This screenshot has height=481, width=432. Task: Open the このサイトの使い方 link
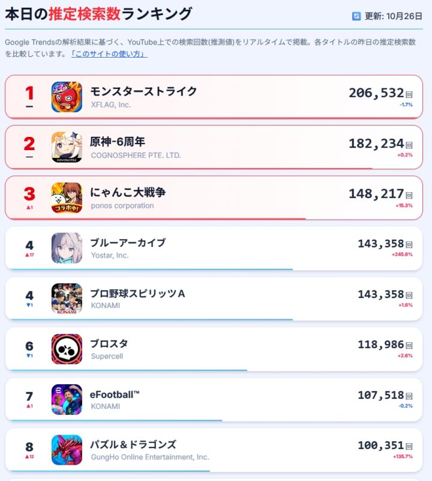click(109, 54)
